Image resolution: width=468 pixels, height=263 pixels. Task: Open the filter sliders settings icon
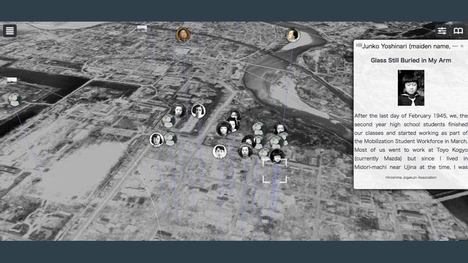click(442, 30)
